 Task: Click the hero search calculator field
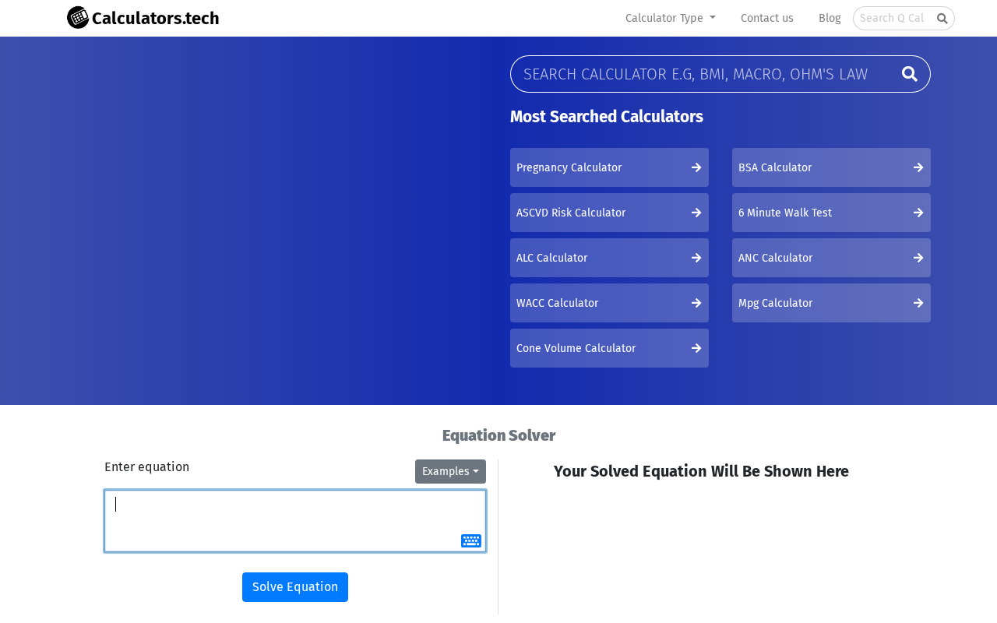[x=696, y=74]
